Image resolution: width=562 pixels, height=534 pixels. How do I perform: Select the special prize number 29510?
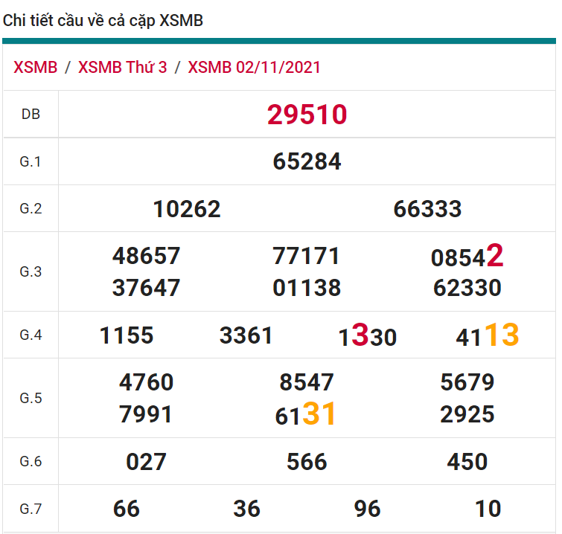(307, 115)
